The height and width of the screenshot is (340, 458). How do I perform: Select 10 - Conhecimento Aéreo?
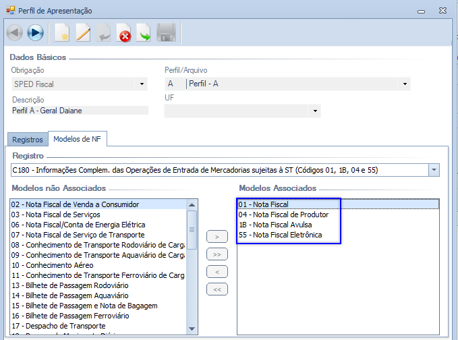pyautogui.click(x=98, y=265)
